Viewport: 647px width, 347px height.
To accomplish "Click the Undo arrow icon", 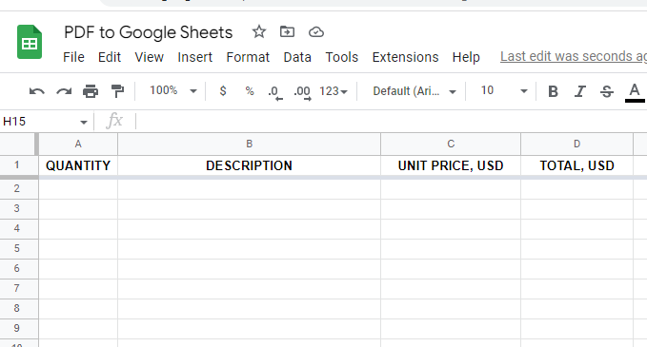I will point(37,91).
